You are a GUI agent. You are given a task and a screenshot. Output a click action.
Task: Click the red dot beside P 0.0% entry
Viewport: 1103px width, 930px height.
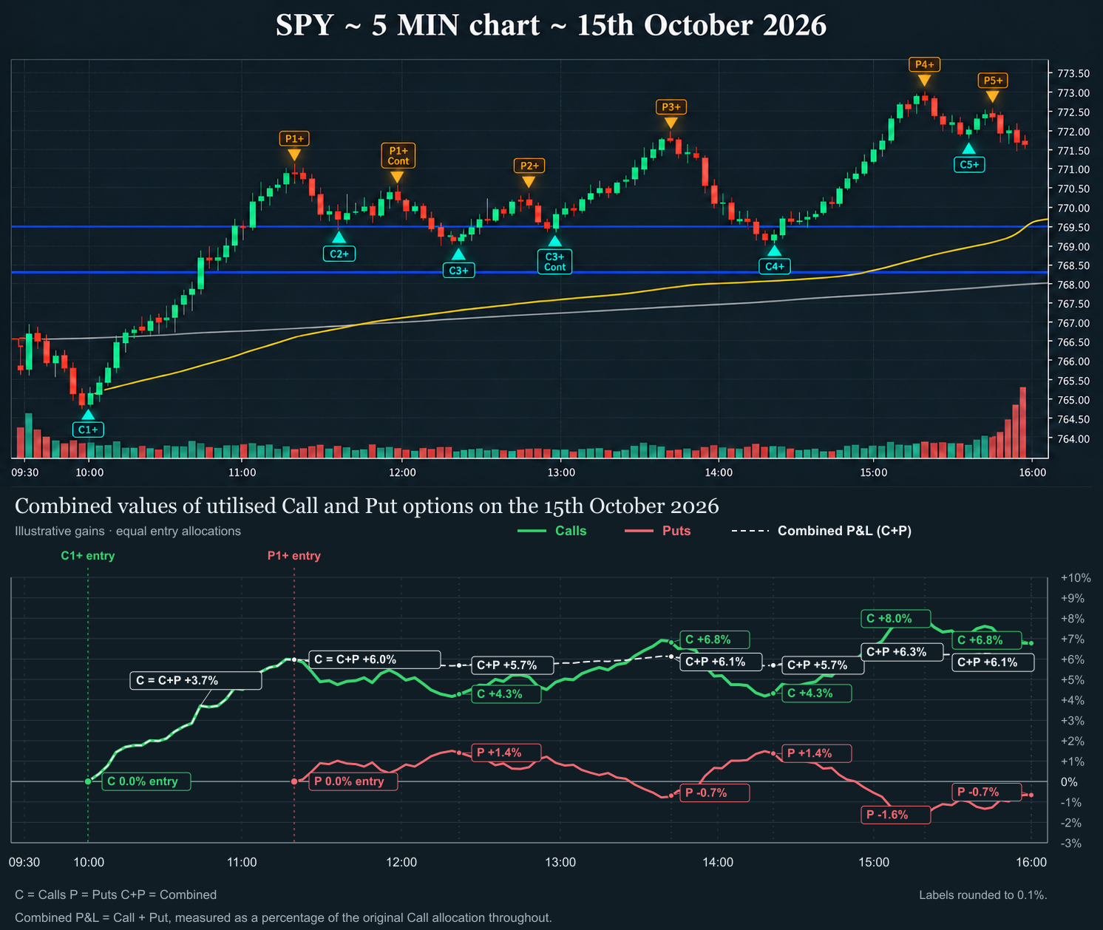(294, 781)
